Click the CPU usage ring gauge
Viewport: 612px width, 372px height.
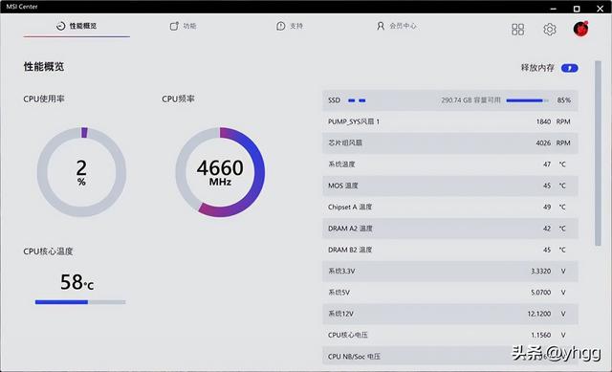81,172
